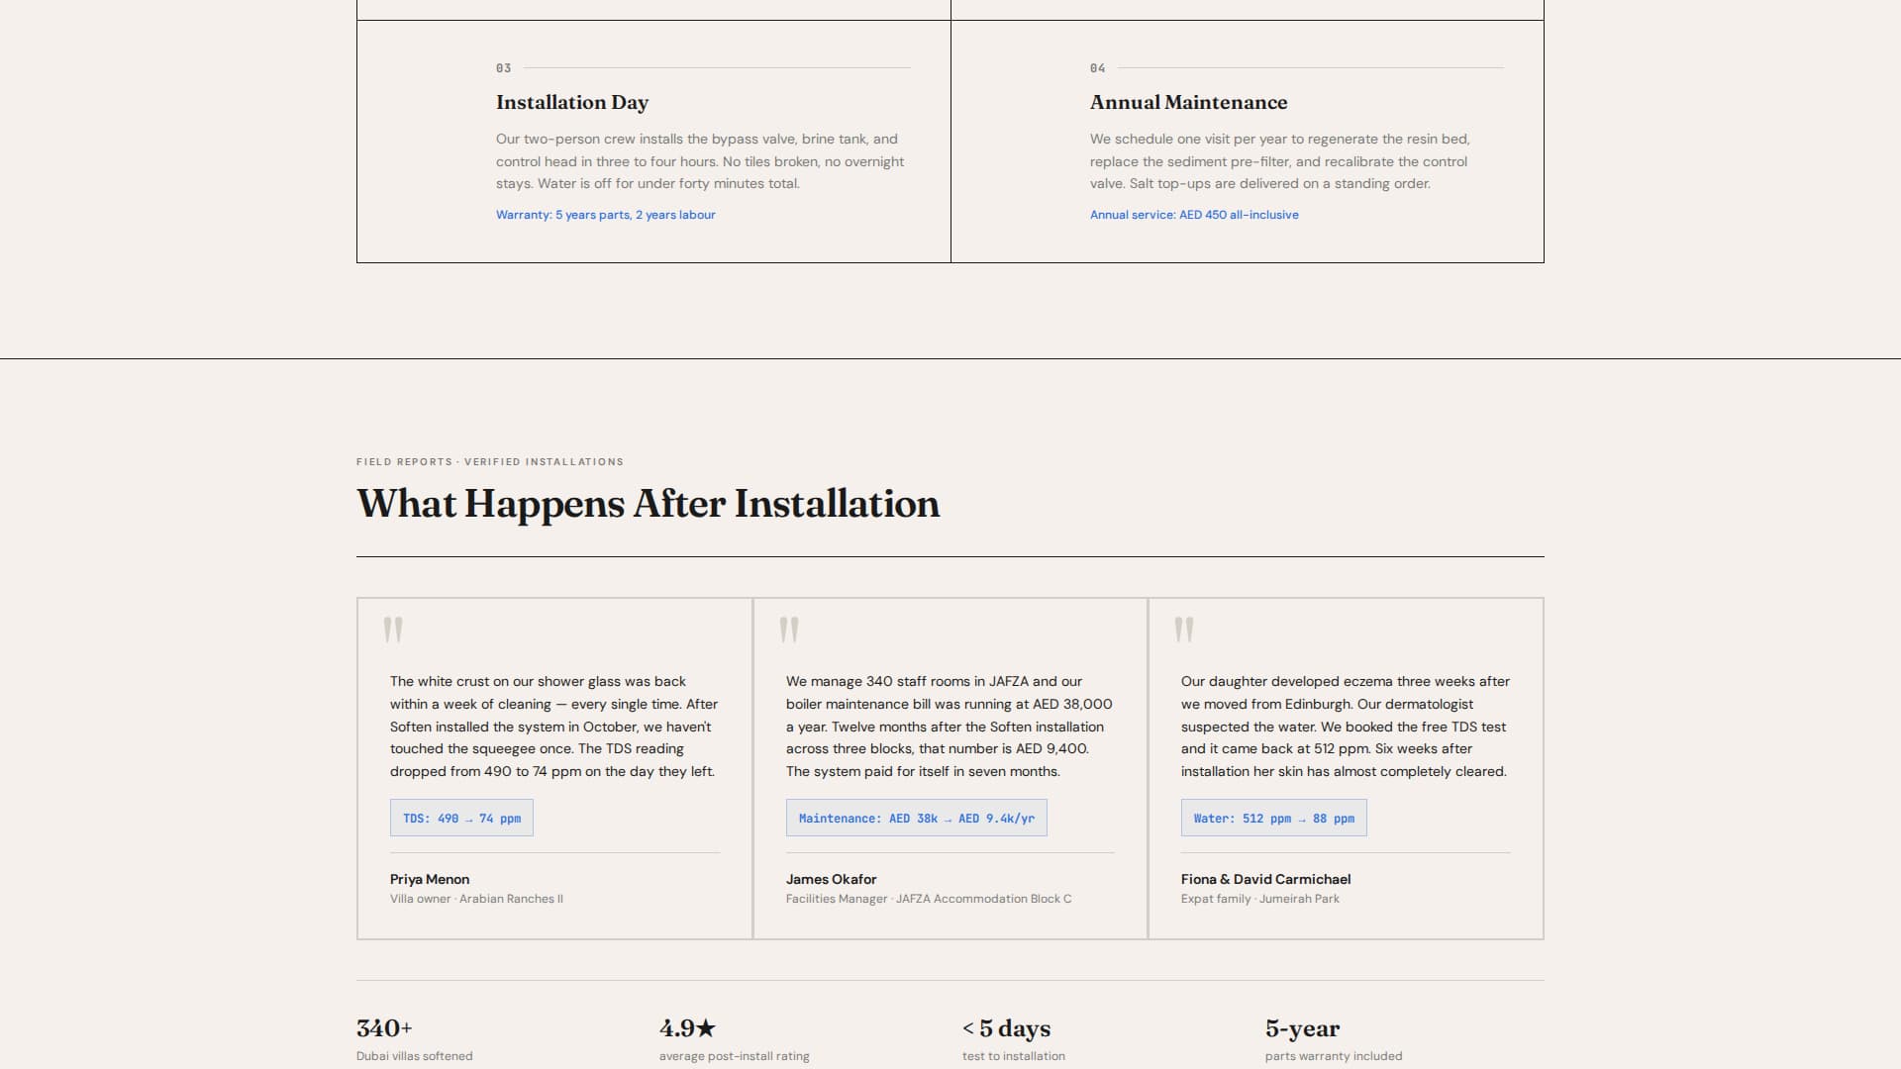Click 'Villa owner · Arabian Ranches II' subtitle

pos(476,900)
